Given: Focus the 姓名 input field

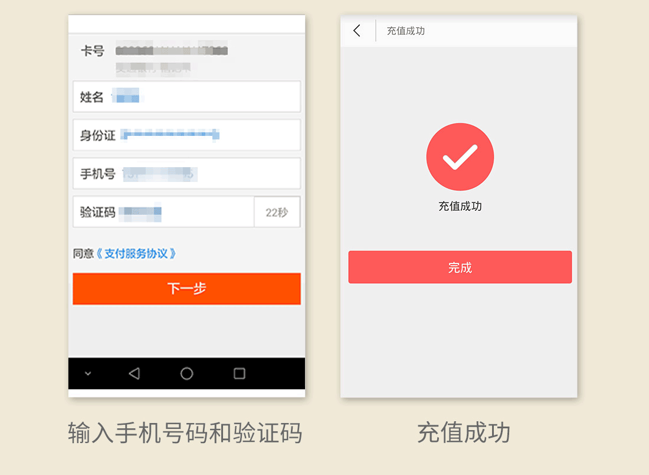Looking at the screenshot, I should pyautogui.click(x=186, y=96).
